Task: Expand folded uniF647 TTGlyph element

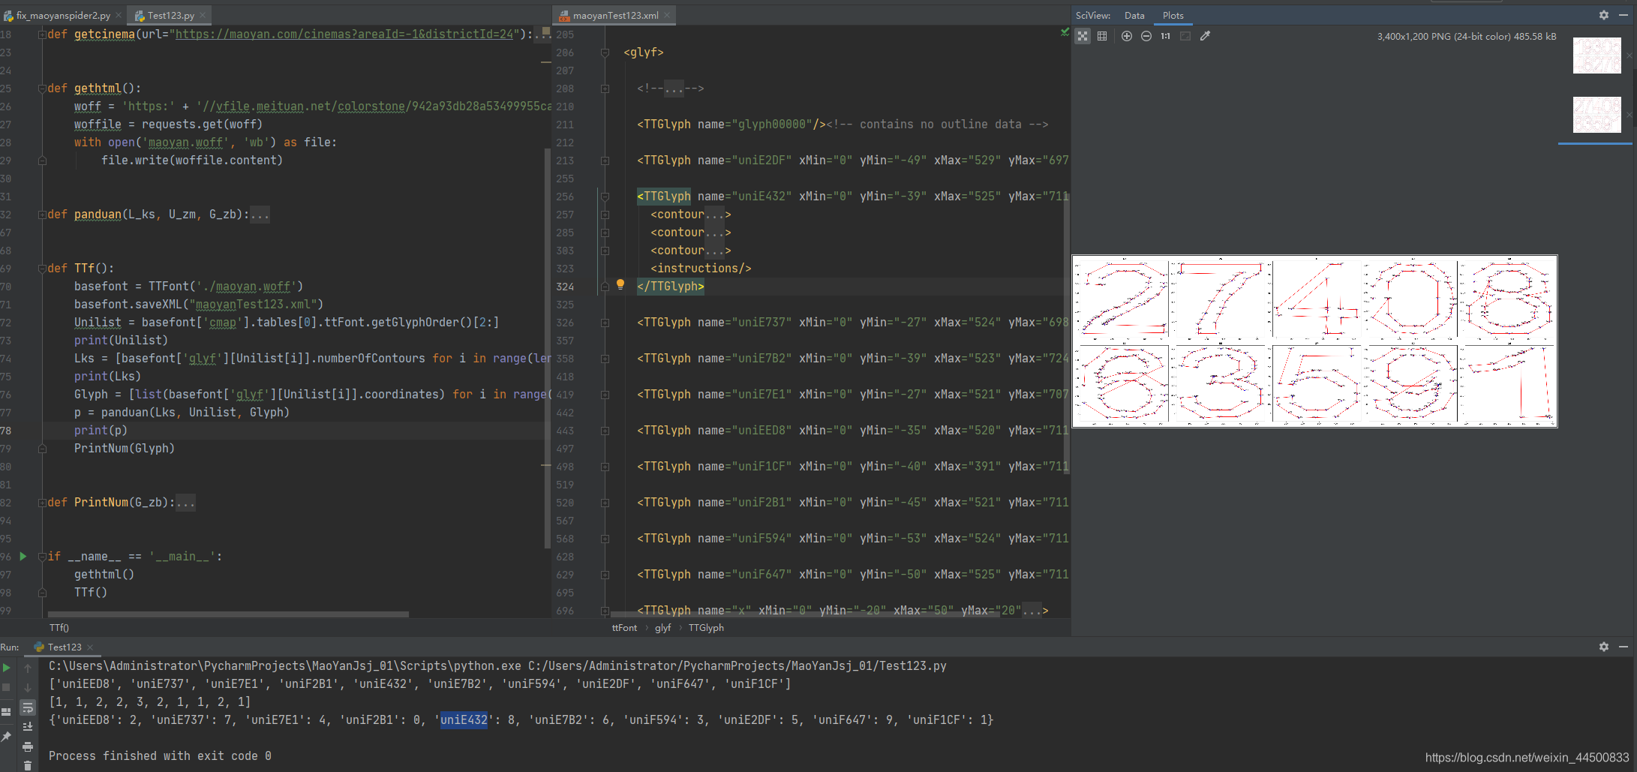Action: click(605, 575)
